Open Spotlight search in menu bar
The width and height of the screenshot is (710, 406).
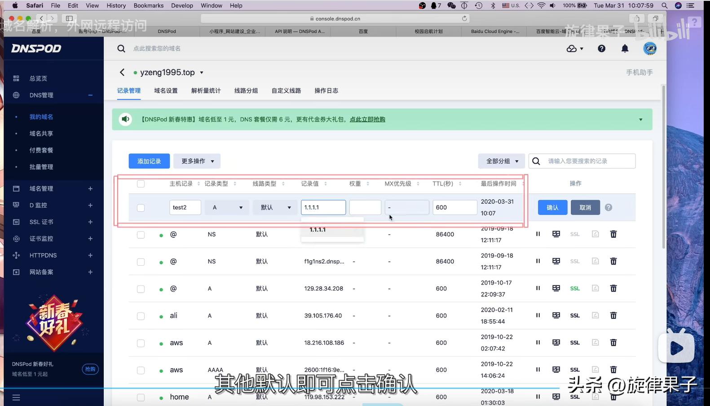(x=664, y=5)
